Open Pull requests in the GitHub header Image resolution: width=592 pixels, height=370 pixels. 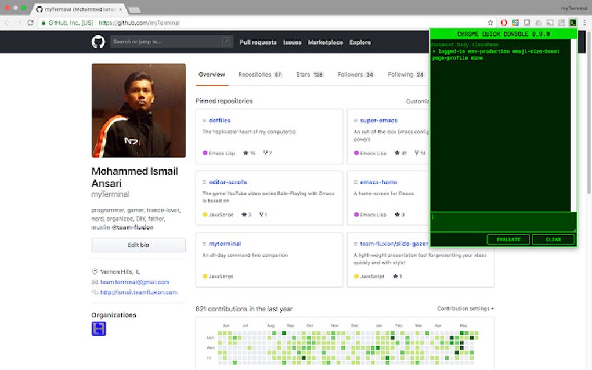click(258, 42)
